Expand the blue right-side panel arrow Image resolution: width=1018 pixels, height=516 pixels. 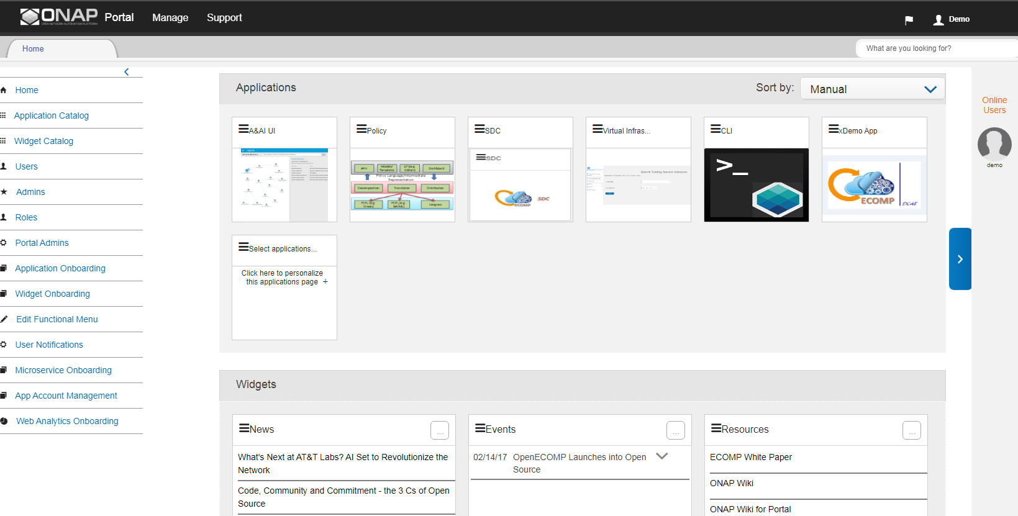960,259
